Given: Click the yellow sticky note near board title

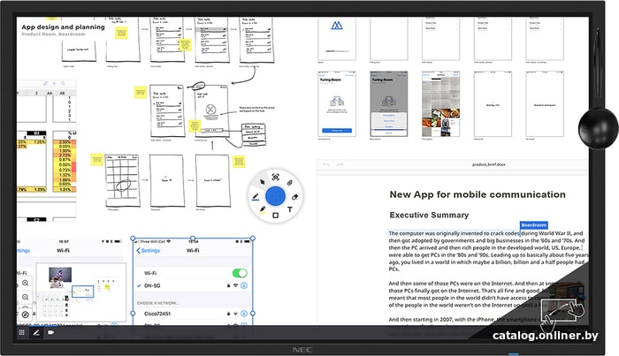Looking at the screenshot, I should pos(121,33).
